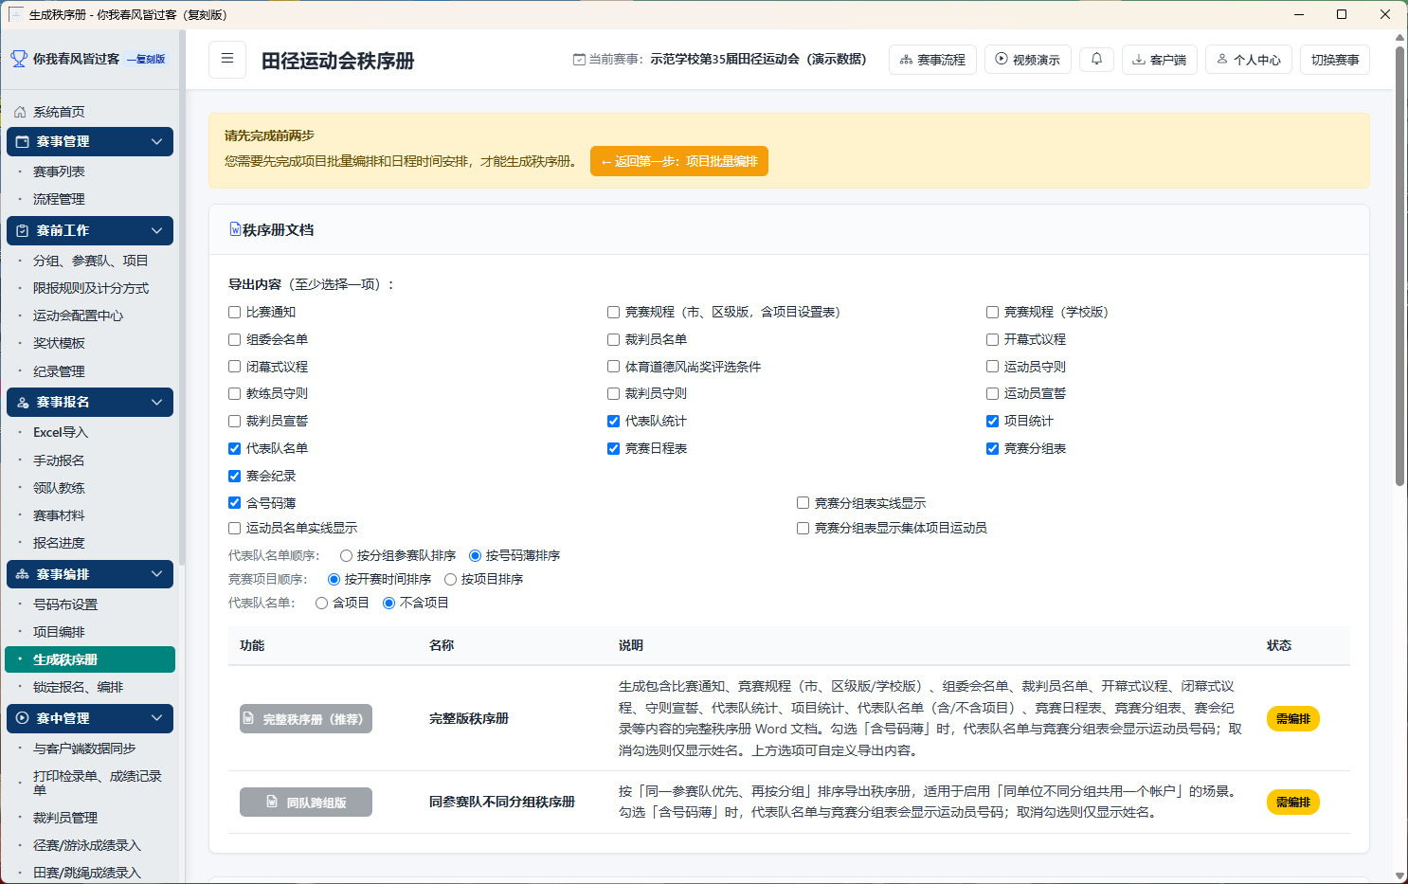Click the 同队跨组版 button
Screen dimensions: 1408x884
(306, 803)
